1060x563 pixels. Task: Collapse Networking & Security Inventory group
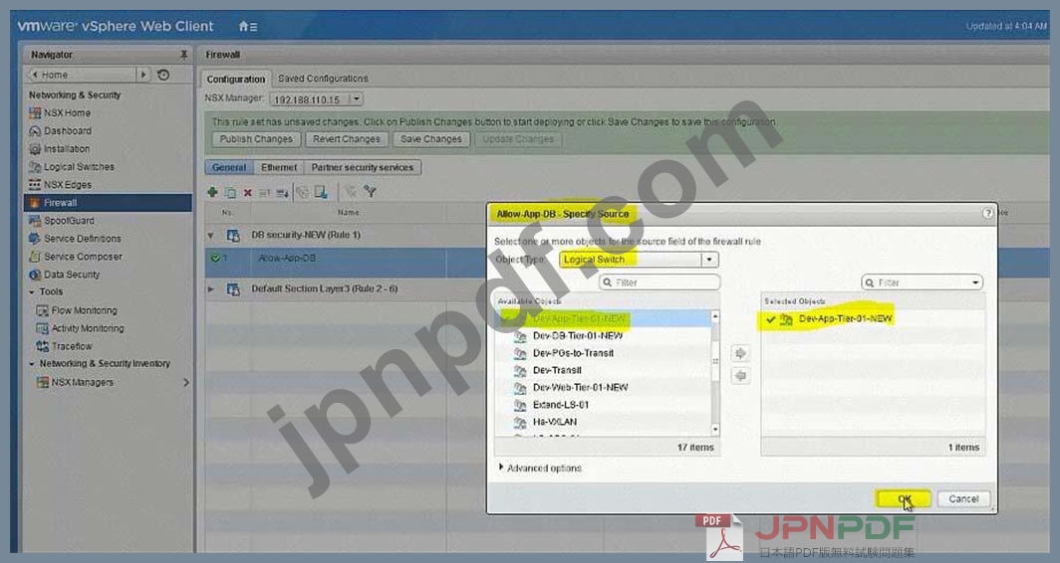pyautogui.click(x=32, y=364)
